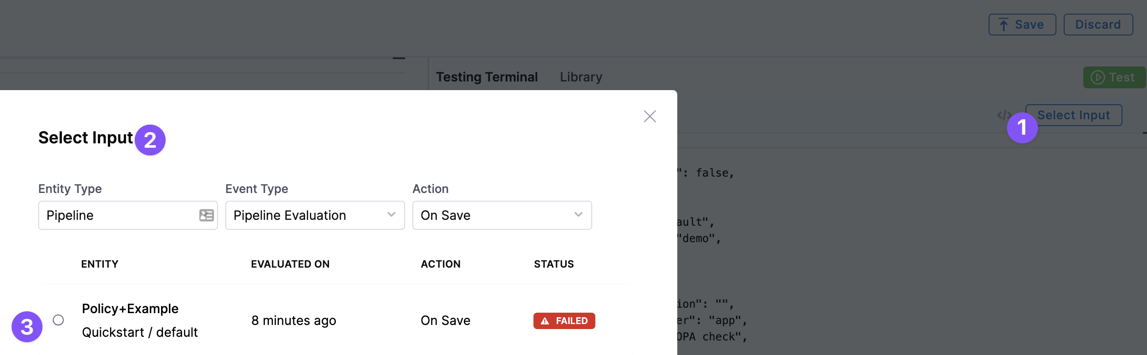
Task: Click the code brackets icon
Action: pyautogui.click(x=1003, y=115)
